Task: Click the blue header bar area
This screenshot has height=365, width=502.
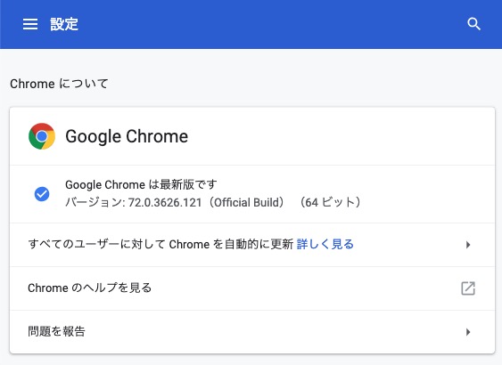Action: coord(251,24)
